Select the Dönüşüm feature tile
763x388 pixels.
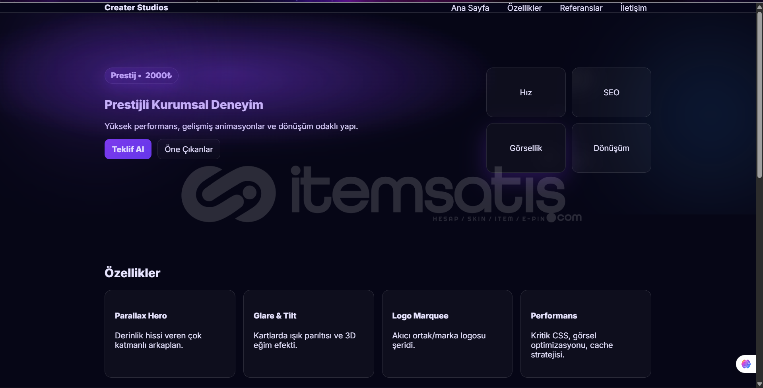coord(611,148)
